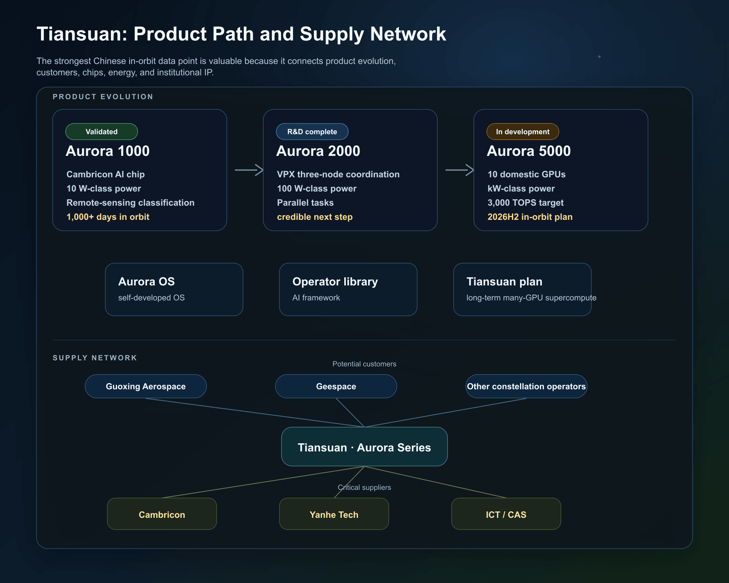Click the Operator library card

(348, 289)
